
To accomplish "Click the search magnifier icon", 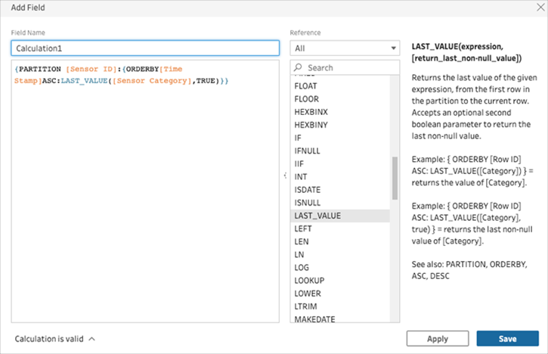I will coord(298,67).
